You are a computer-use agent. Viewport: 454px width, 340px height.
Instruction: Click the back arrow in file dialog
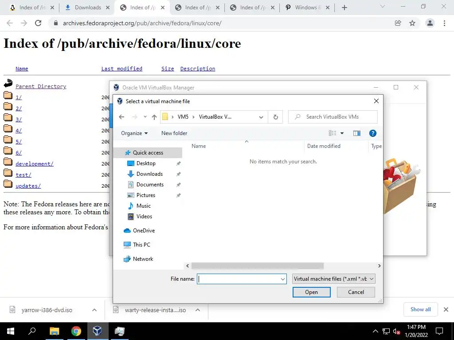pos(121,117)
